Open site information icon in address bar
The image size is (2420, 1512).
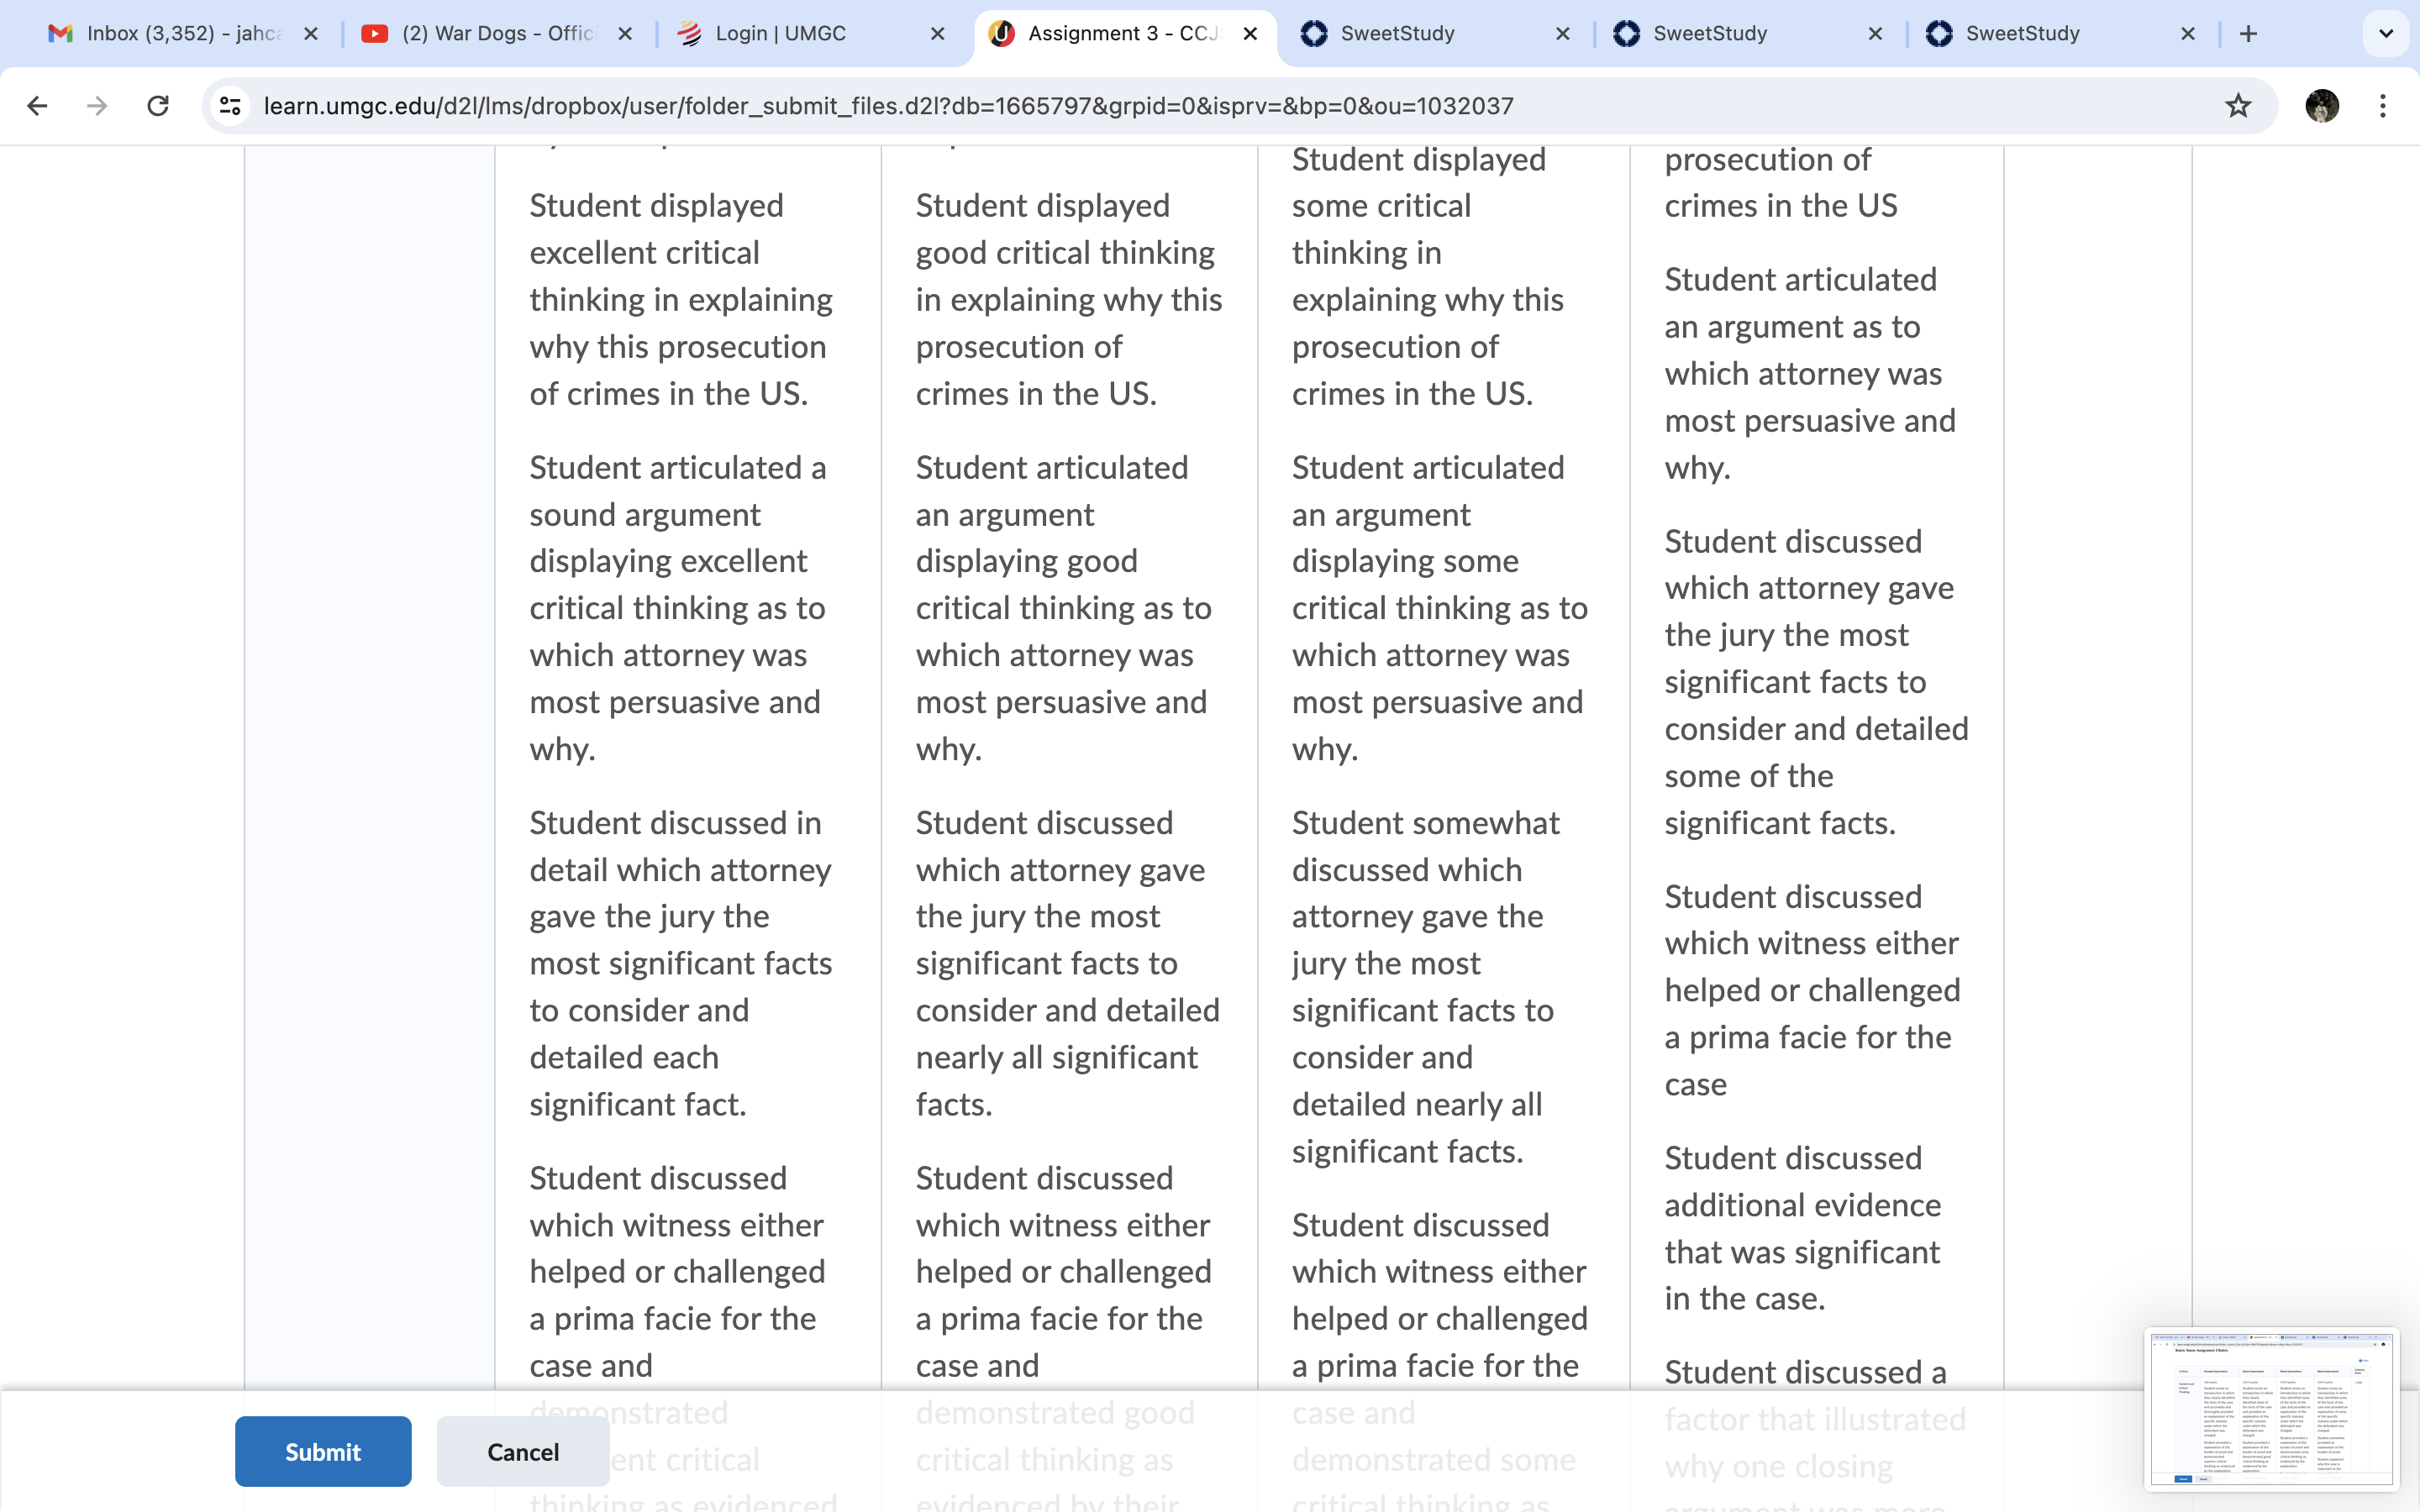tap(231, 106)
